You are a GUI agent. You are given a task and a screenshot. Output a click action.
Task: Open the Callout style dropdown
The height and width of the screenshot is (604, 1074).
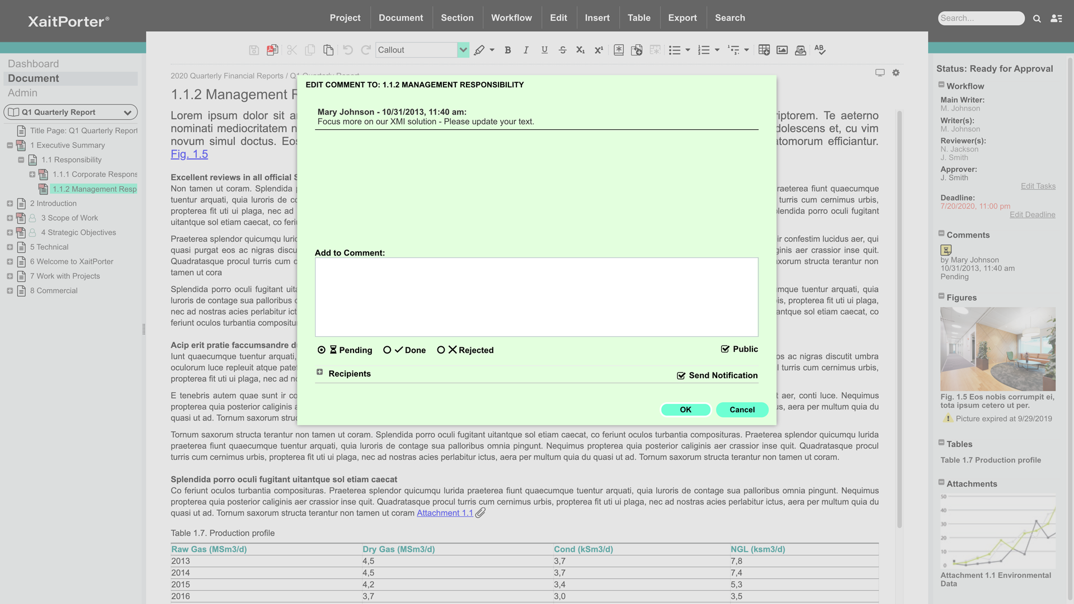[x=463, y=50]
